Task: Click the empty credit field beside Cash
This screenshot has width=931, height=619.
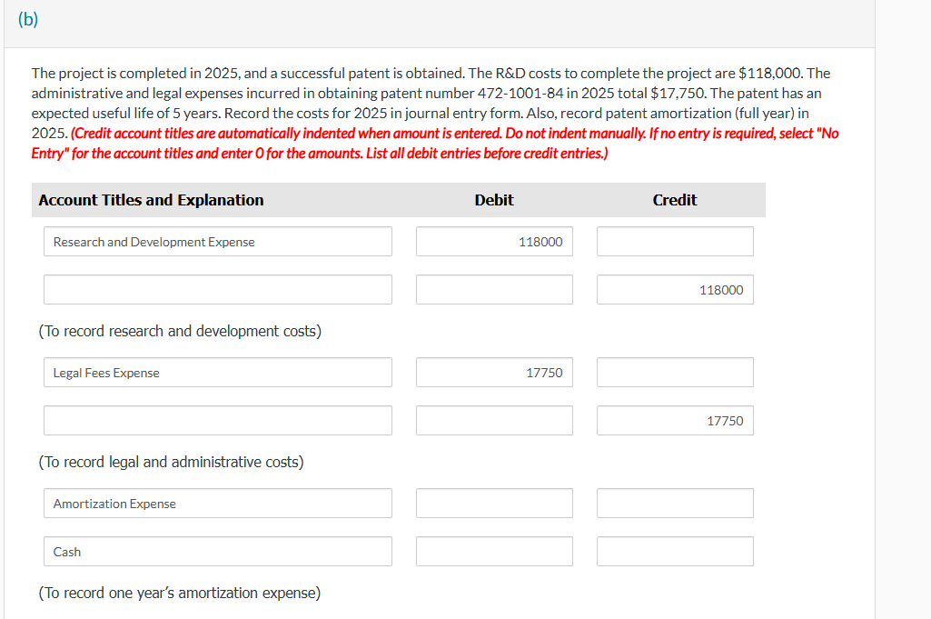Action: 674,551
